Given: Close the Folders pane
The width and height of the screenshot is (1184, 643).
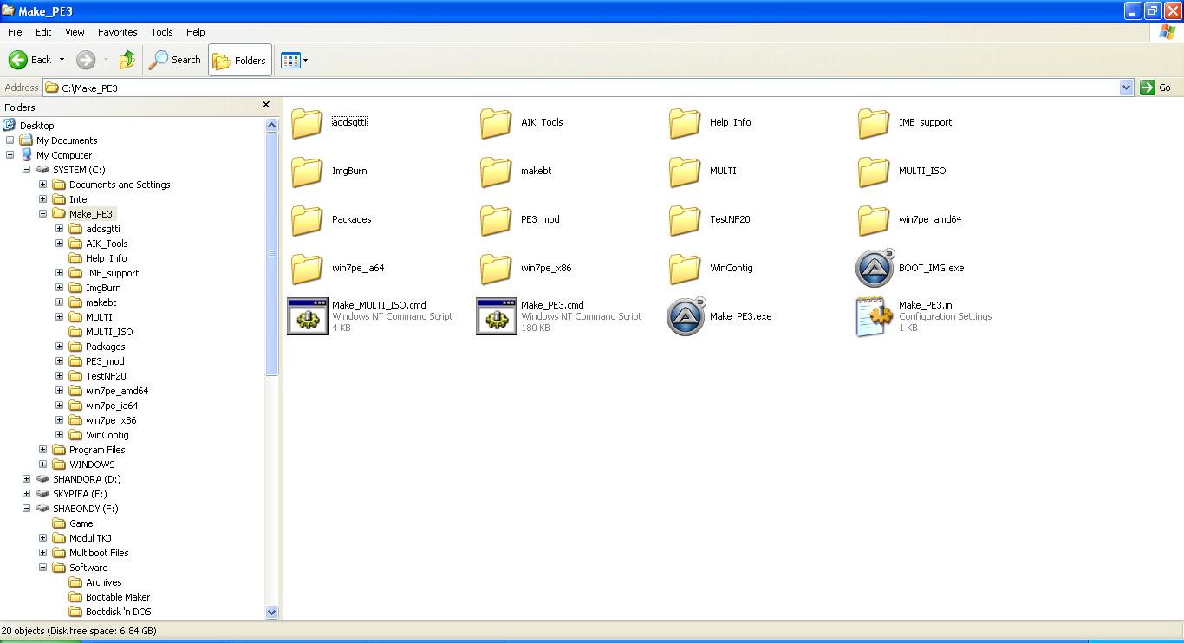Looking at the screenshot, I should point(266,105).
